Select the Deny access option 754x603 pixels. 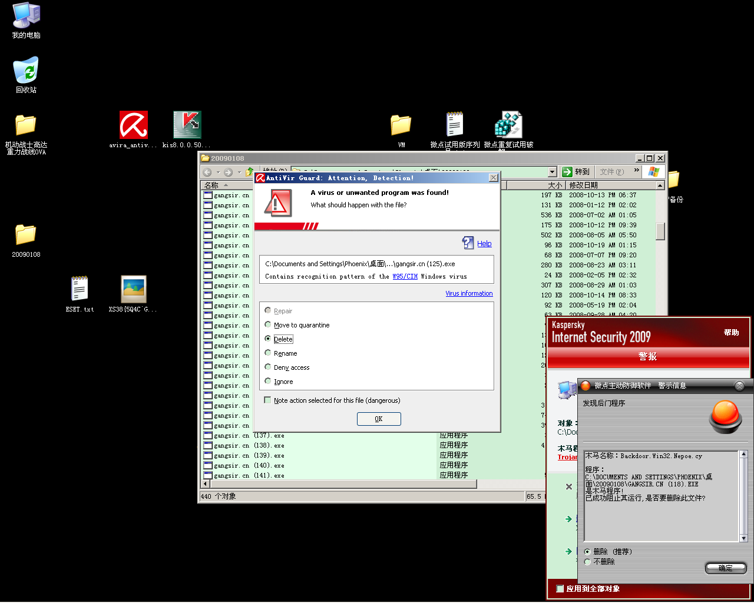click(x=268, y=367)
